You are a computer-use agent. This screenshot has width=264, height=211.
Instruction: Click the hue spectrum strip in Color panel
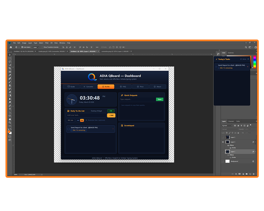[x=254, y=62]
